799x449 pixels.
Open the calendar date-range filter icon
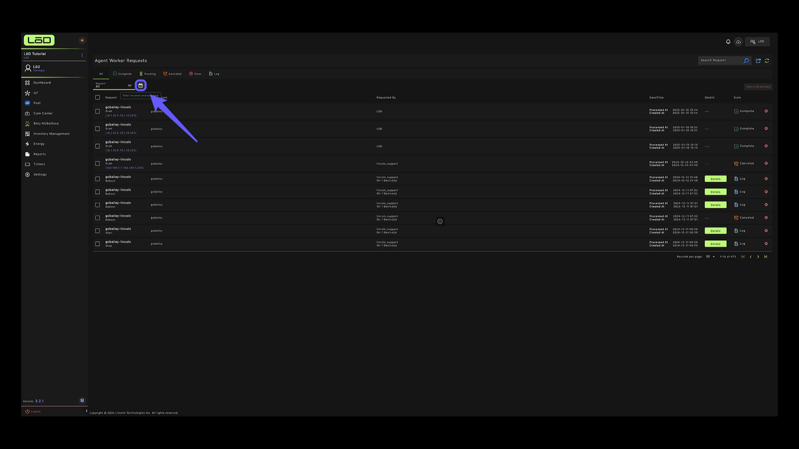click(x=141, y=85)
